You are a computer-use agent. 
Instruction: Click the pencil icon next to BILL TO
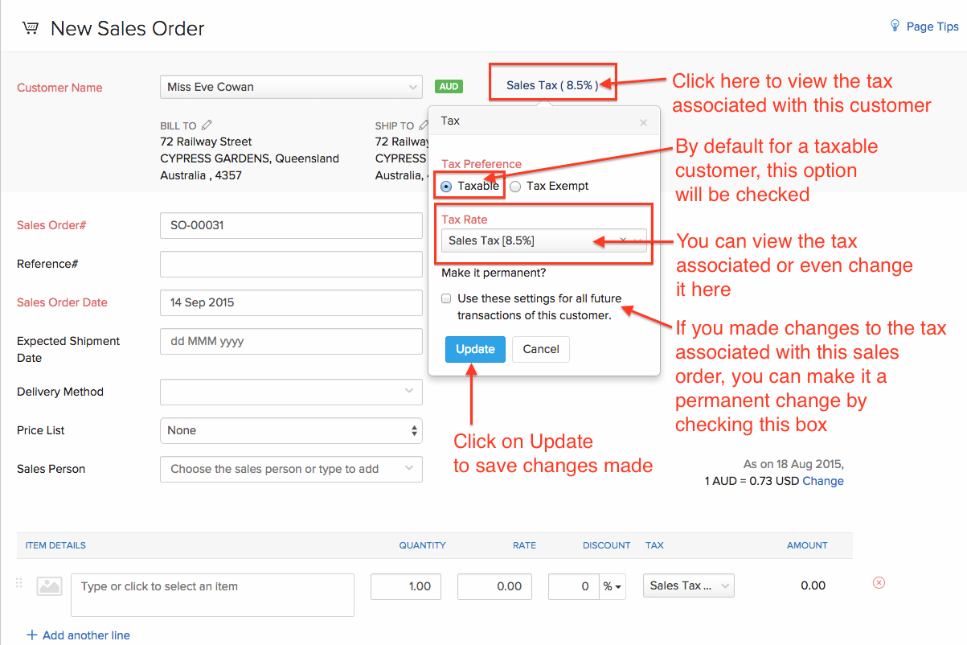click(x=207, y=125)
